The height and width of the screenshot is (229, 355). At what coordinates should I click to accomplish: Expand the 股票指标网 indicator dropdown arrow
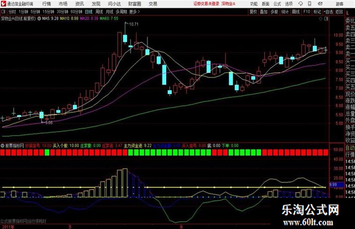3,146
